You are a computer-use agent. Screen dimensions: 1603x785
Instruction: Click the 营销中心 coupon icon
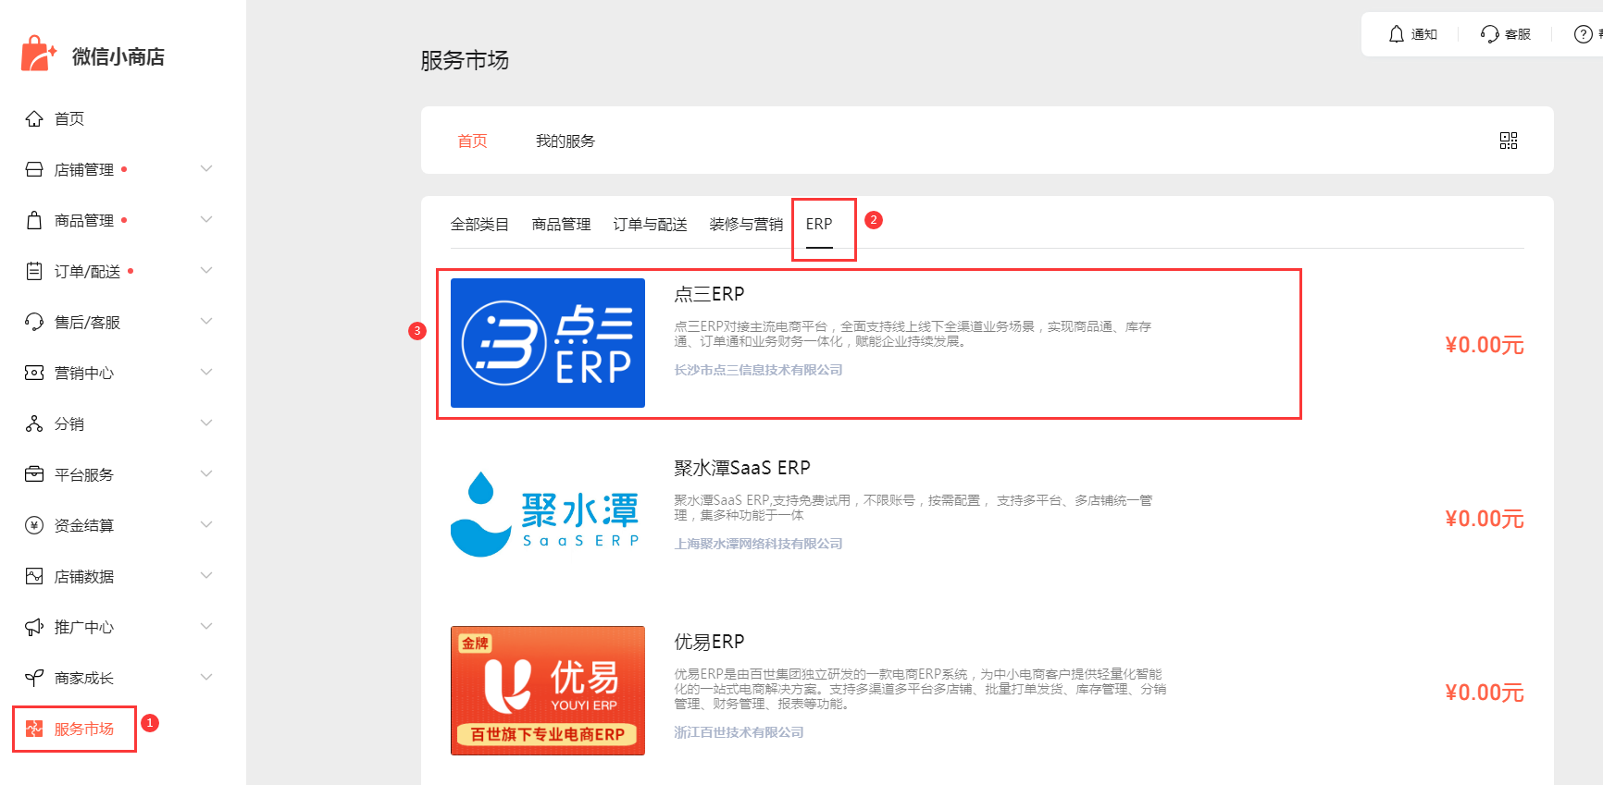(x=34, y=373)
